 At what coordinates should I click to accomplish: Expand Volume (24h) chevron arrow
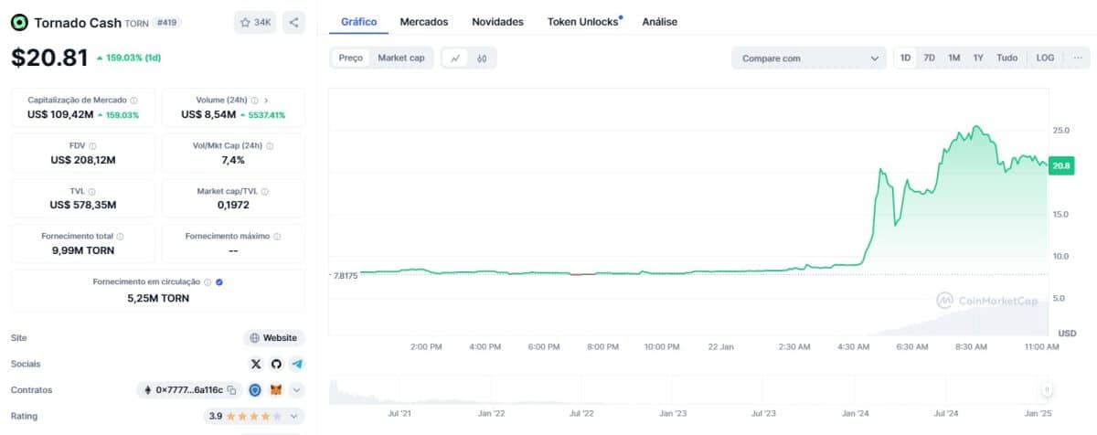266,101
